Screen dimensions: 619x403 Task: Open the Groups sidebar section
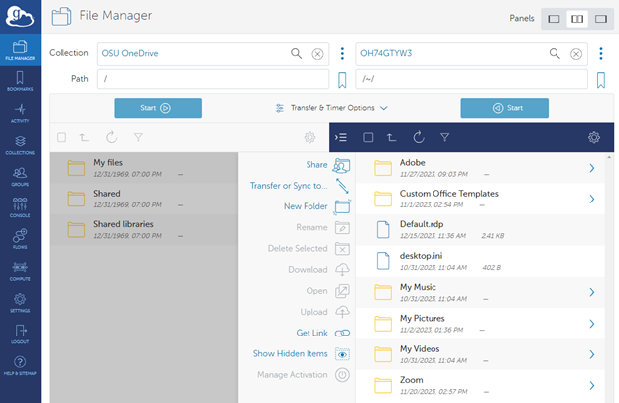(x=20, y=177)
